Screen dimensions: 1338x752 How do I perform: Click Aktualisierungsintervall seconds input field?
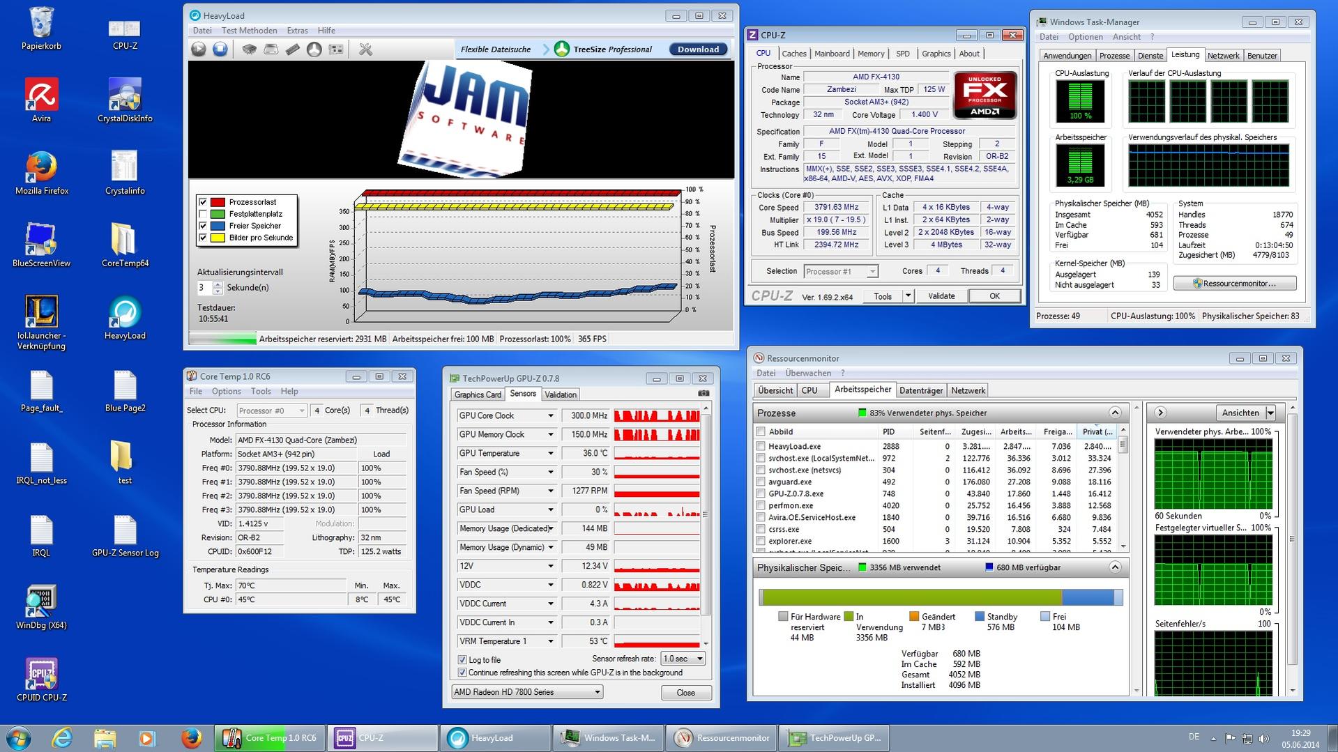coord(205,287)
